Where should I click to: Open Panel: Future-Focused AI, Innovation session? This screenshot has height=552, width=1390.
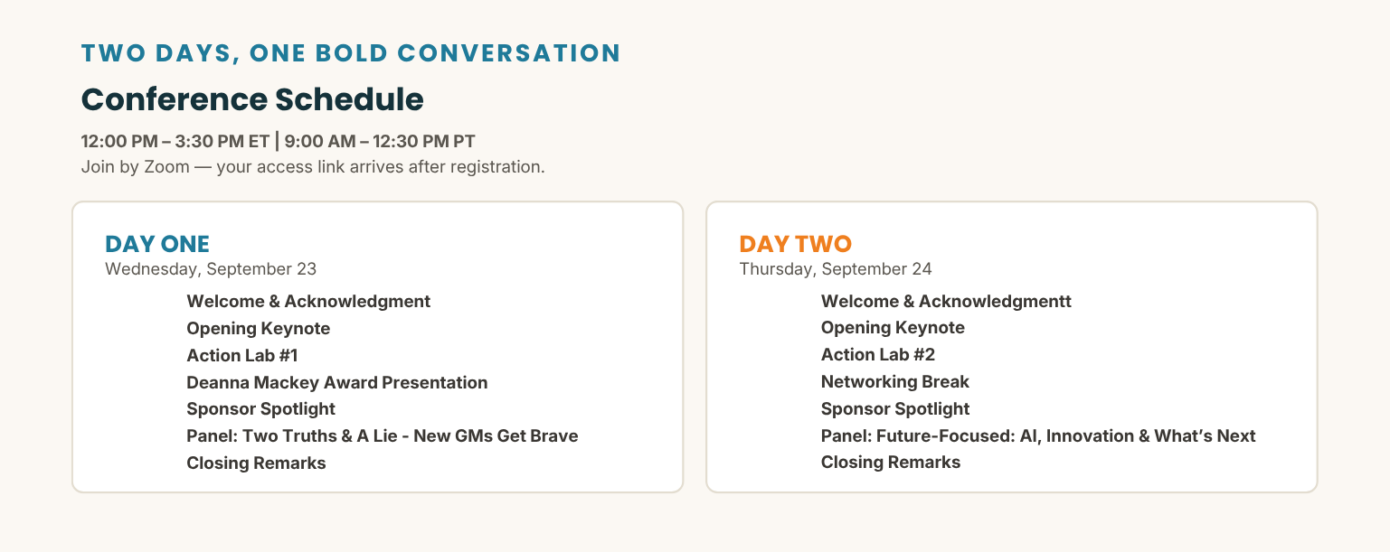point(1038,436)
